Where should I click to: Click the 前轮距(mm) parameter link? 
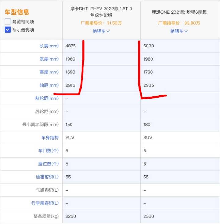(47, 98)
